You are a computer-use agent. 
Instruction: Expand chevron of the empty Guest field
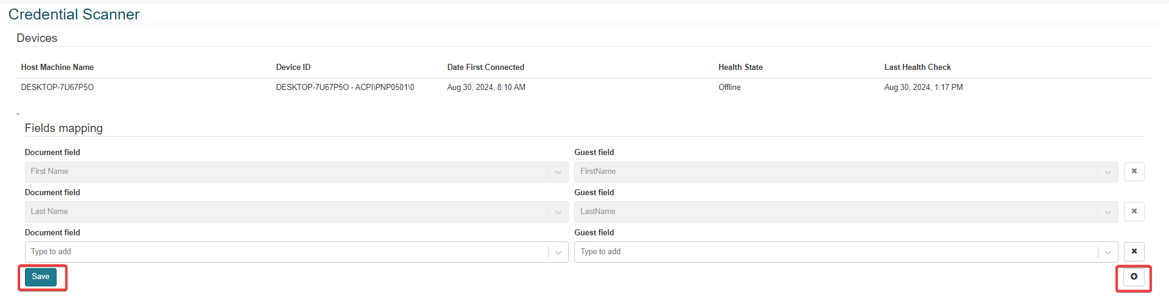click(1108, 252)
